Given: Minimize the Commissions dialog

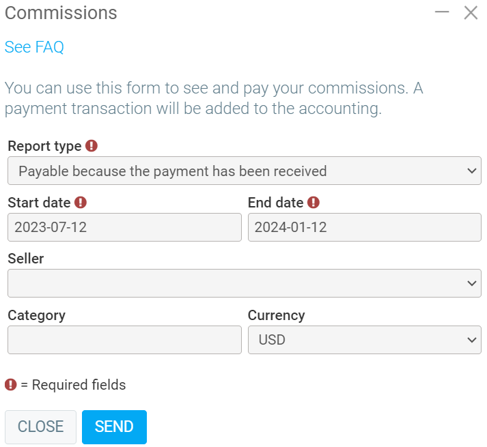Looking at the screenshot, I should tap(442, 12).
